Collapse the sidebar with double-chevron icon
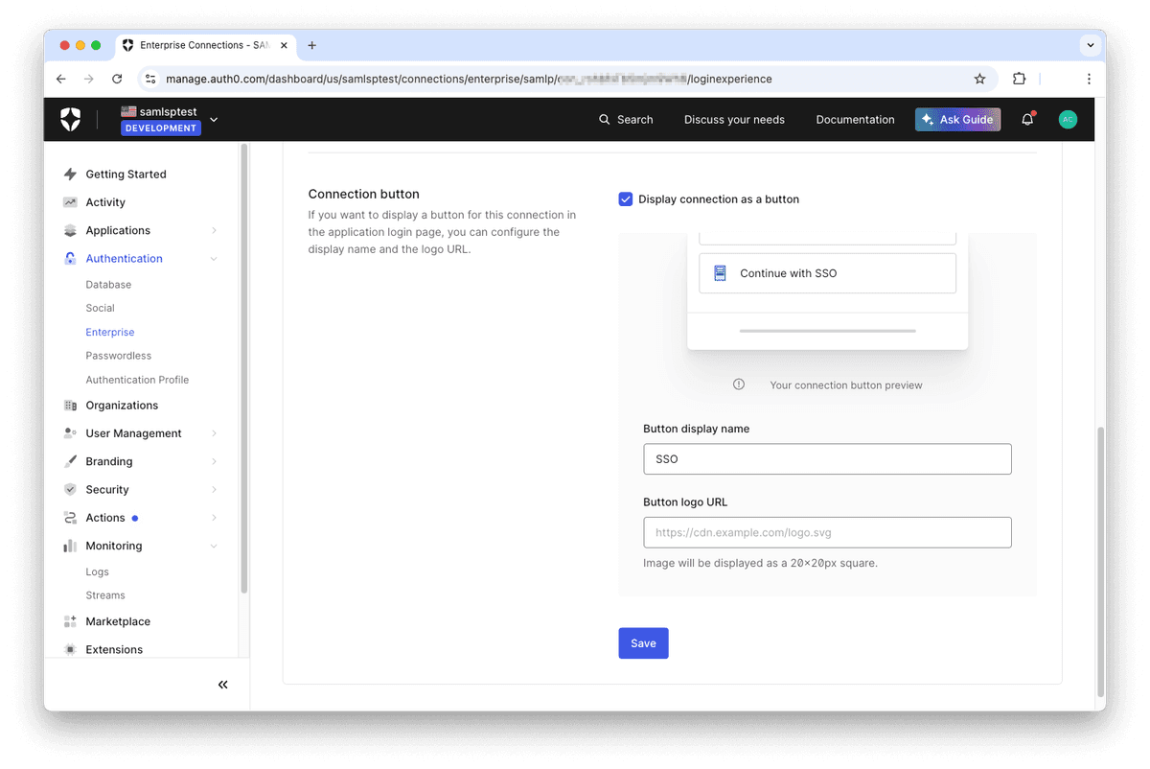This screenshot has height=769, width=1150. point(223,685)
